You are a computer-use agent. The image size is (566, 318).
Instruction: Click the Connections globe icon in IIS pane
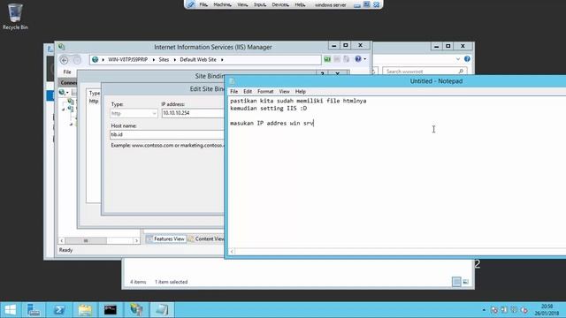pyautogui.click(x=62, y=93)
